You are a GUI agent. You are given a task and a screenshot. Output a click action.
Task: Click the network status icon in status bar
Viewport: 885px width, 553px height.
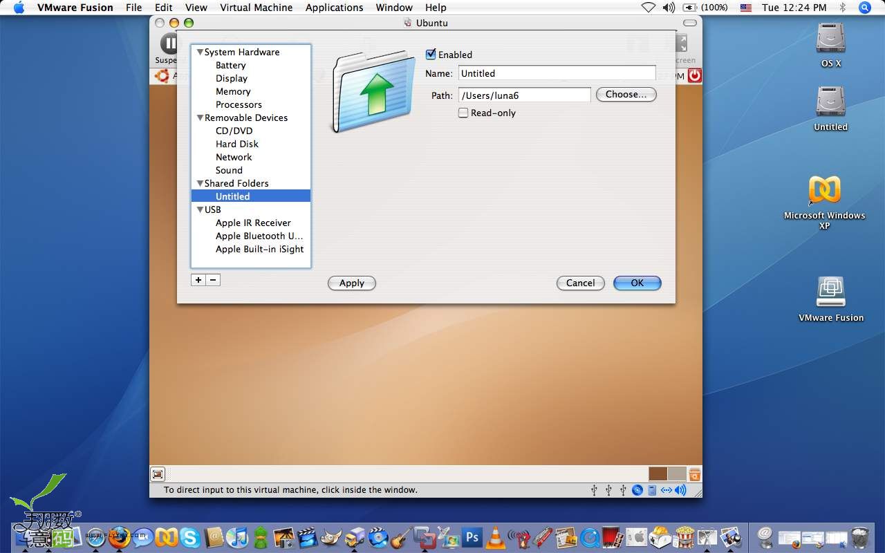(667, 490)
